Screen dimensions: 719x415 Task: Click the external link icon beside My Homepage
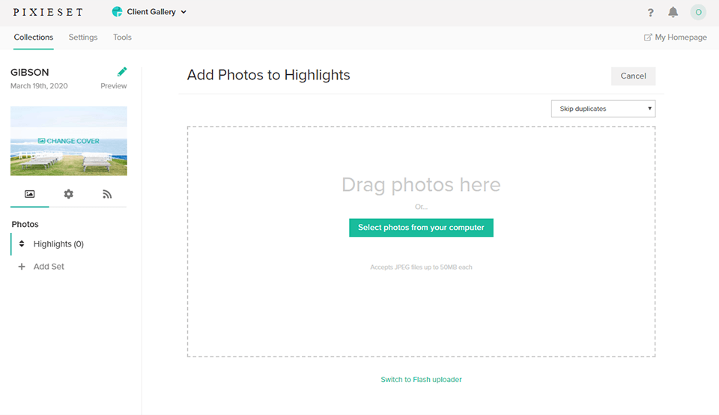647,37
